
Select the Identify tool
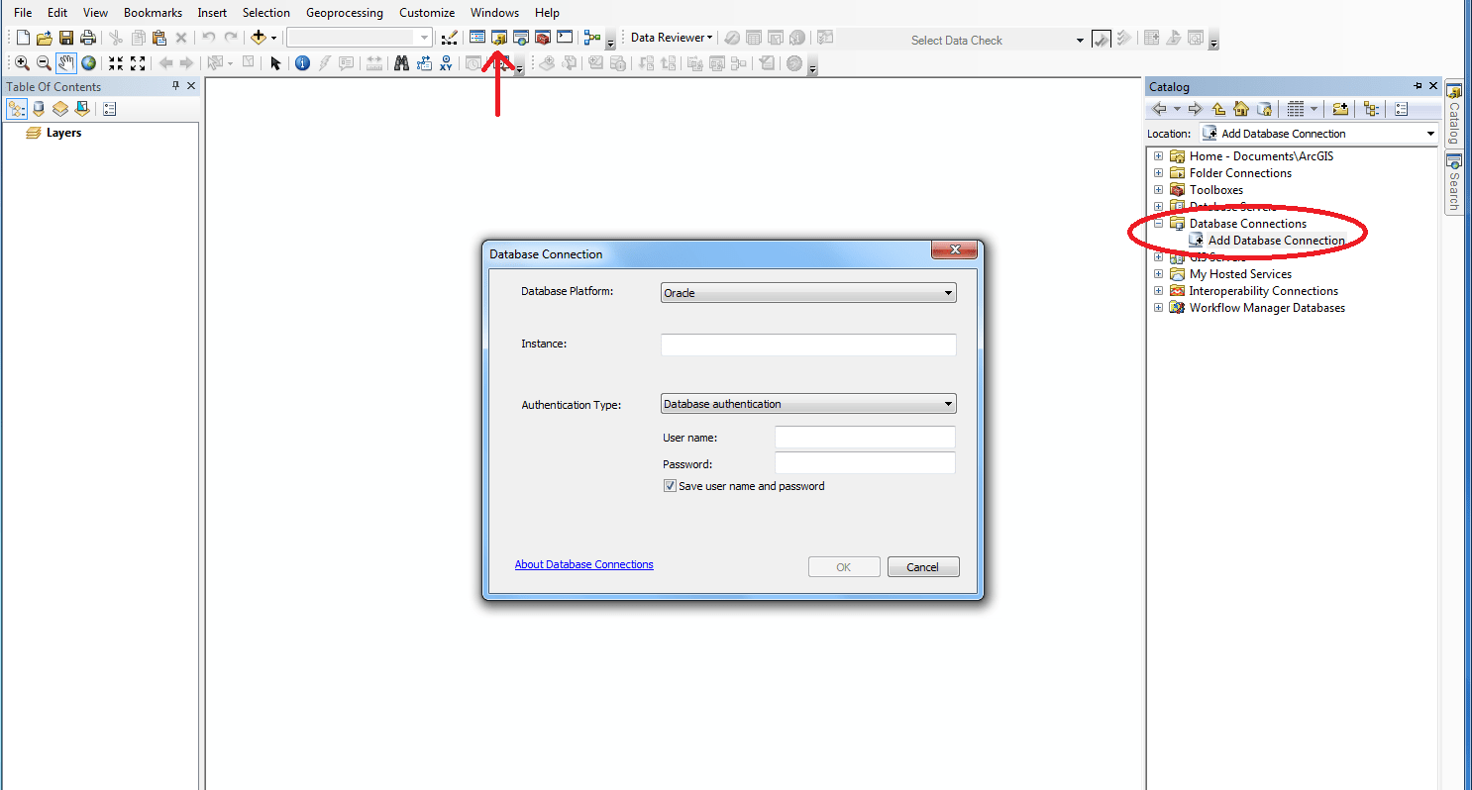coord(302,62)
